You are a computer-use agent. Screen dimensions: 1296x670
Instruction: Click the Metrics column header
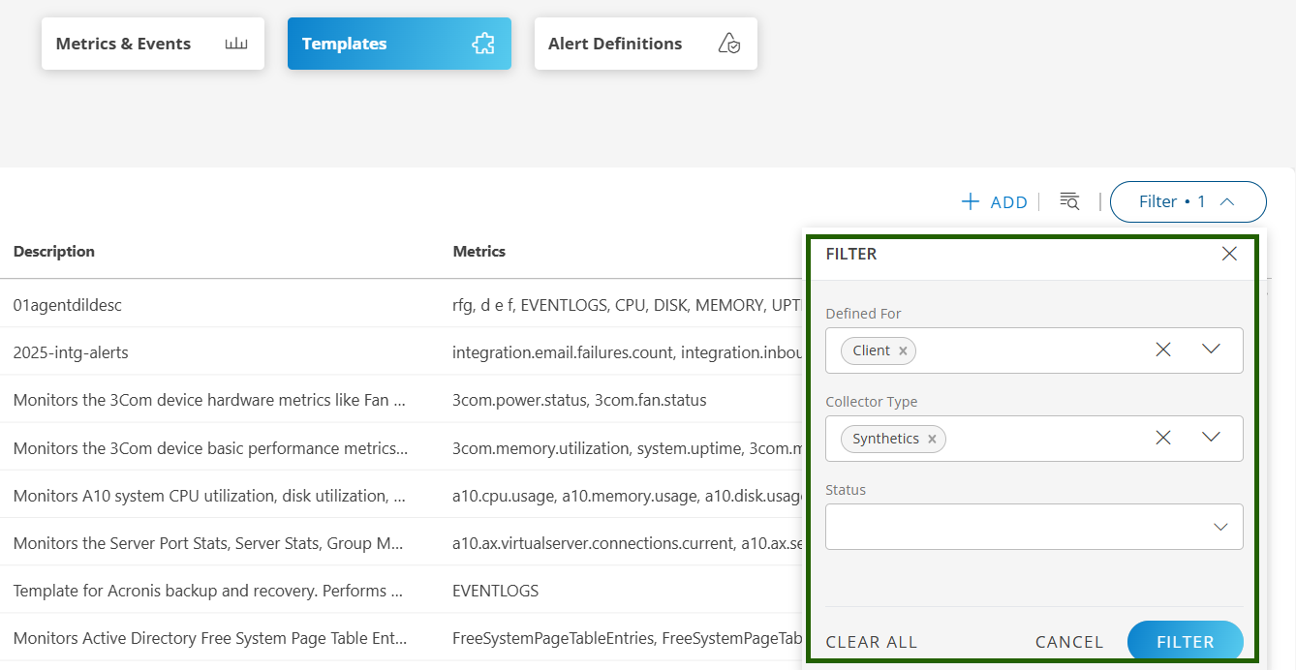(478, 252)
